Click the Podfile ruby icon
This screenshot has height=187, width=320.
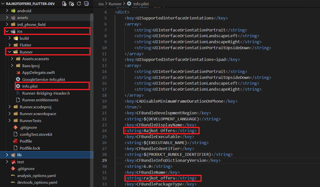[16, 141]
